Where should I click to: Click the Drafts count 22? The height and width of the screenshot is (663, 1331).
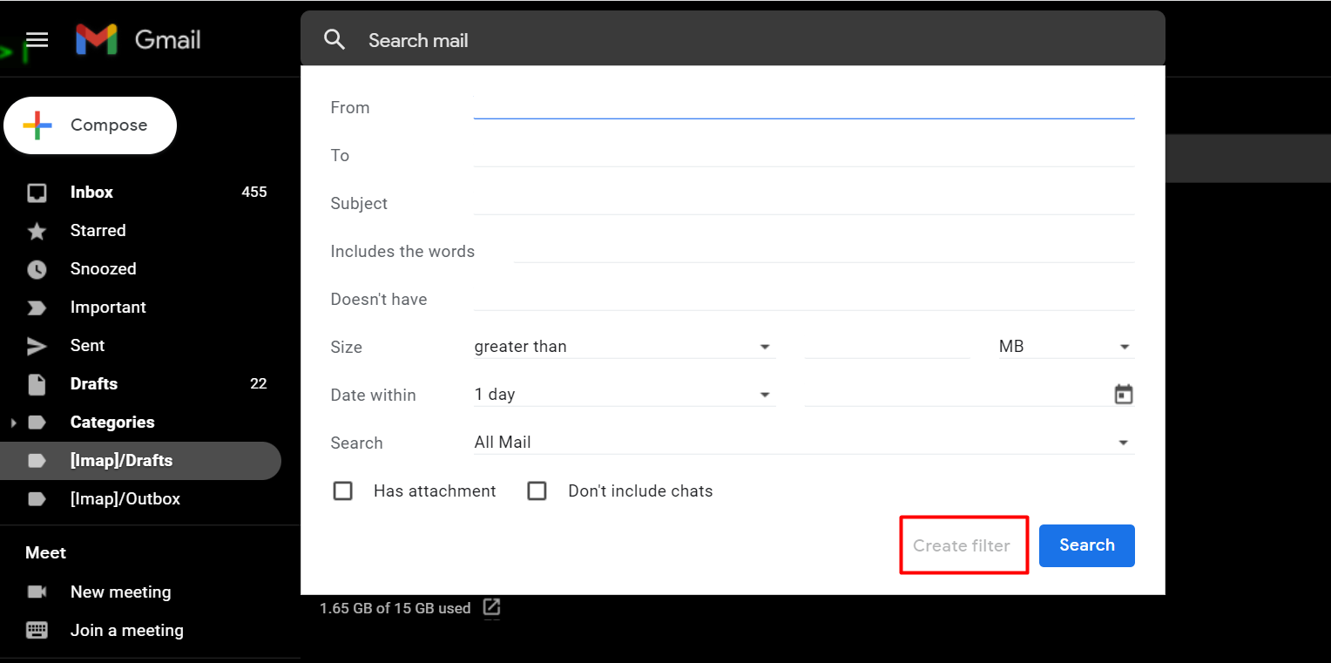(259, 383)
